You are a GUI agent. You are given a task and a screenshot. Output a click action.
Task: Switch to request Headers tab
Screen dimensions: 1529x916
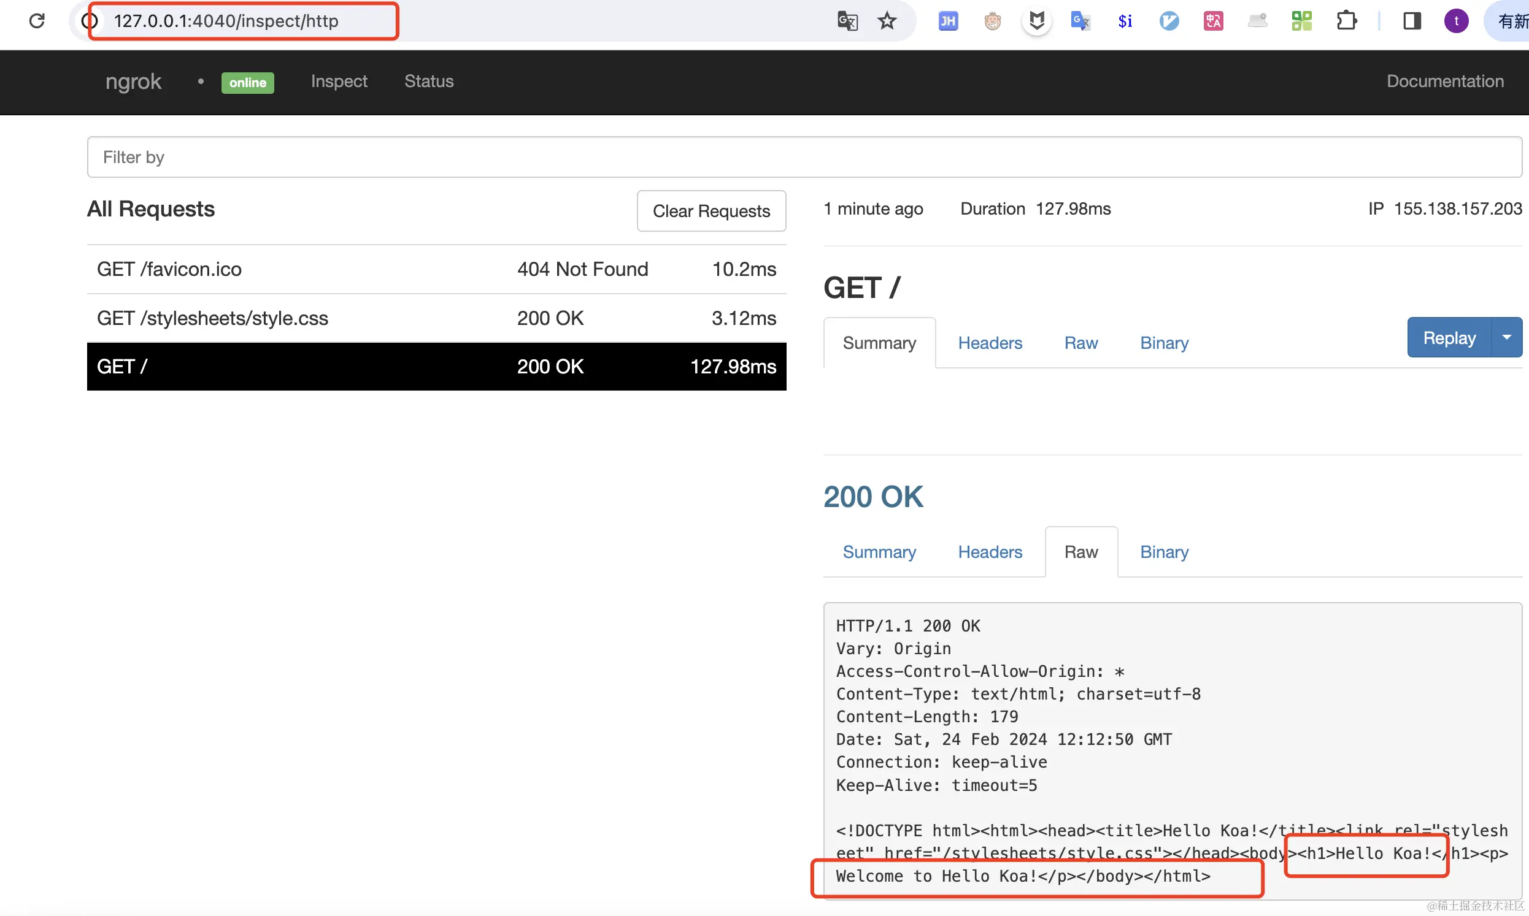point(990,343)
